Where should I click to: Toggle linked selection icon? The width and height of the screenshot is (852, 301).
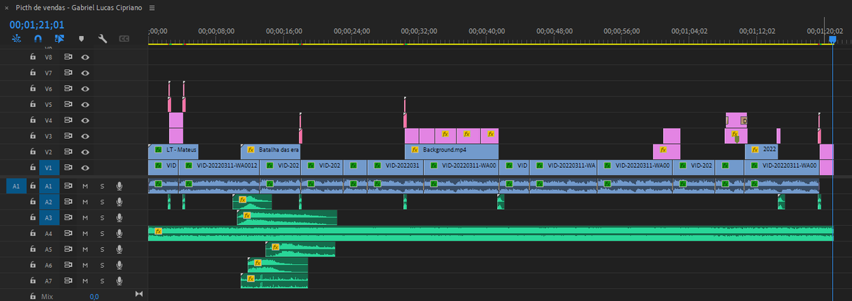coord(59,39)
